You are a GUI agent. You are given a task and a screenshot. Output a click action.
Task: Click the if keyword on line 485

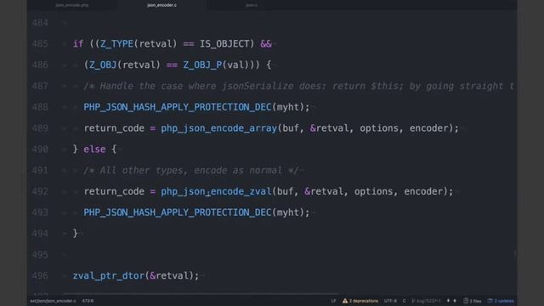(x=78, y=44)
